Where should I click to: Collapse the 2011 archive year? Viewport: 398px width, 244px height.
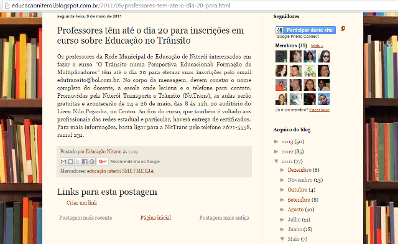[276, 161]
